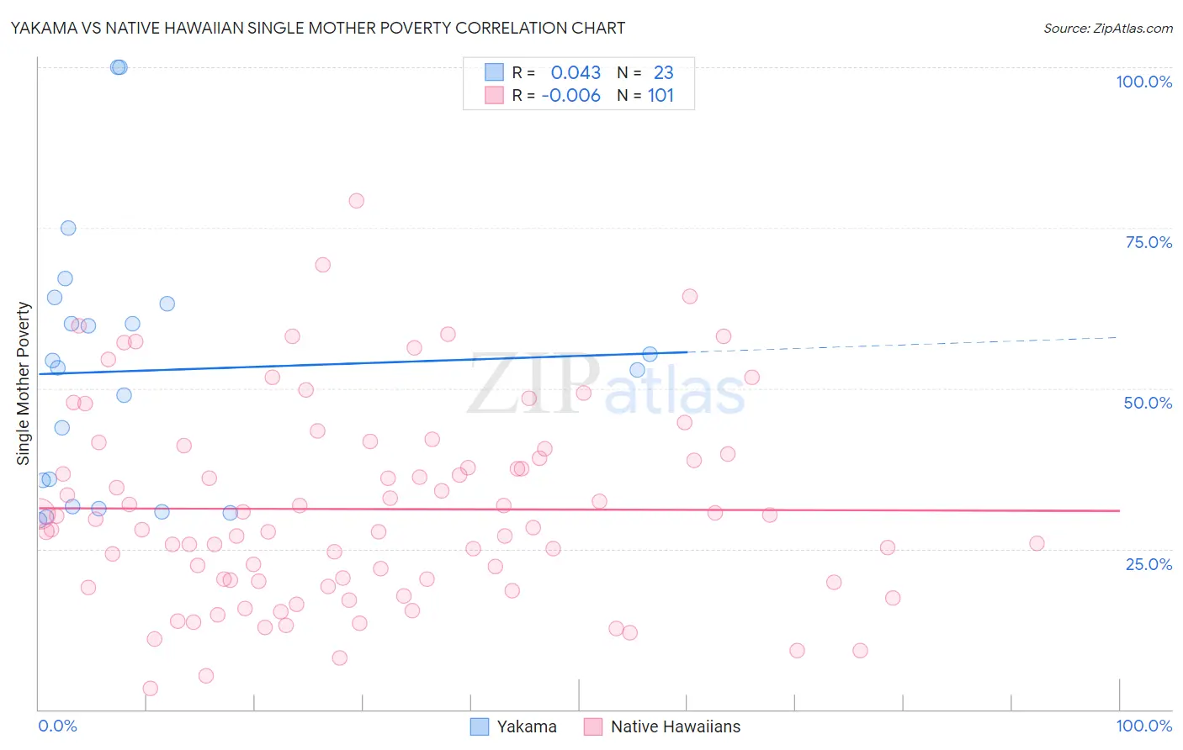This screenshot has width=1183, height=750.
Task: Click the blue swatch in correlation box
Action: point(494,72)
